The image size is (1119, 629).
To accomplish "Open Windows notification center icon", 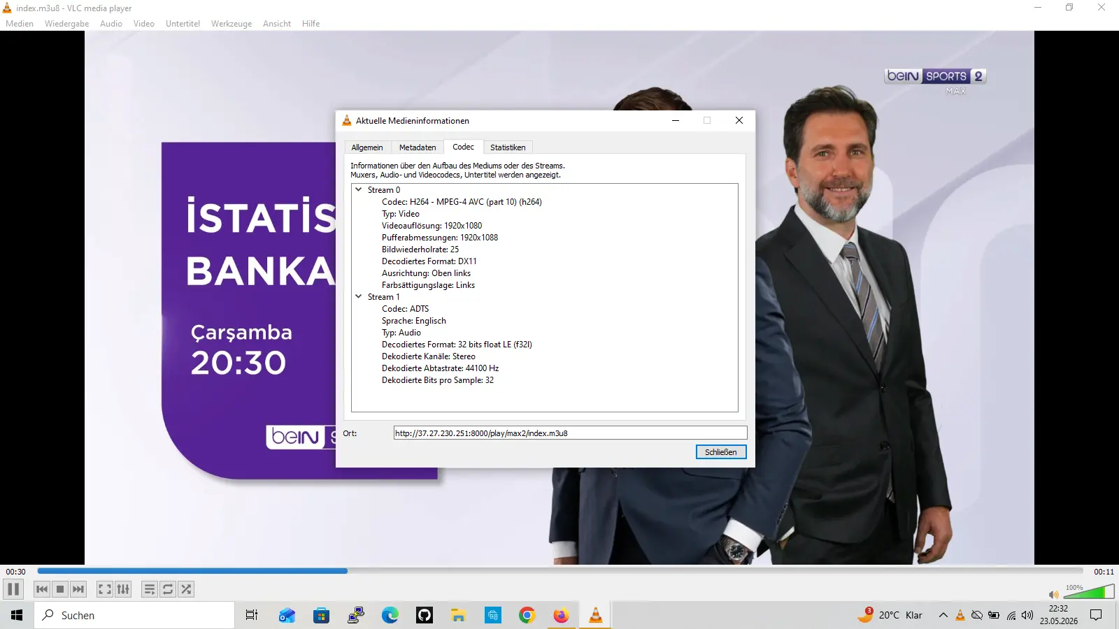I will [1096, 615].
